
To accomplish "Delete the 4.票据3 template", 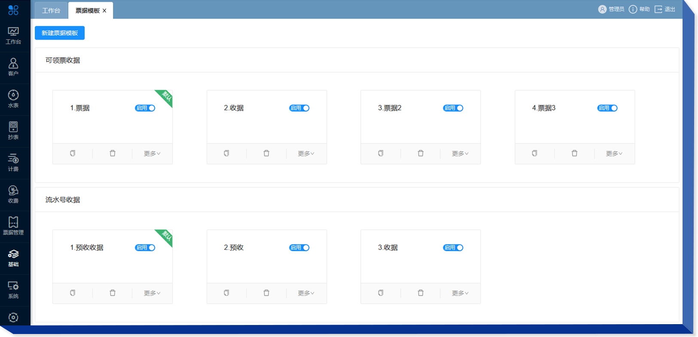I will click(574, 153).
